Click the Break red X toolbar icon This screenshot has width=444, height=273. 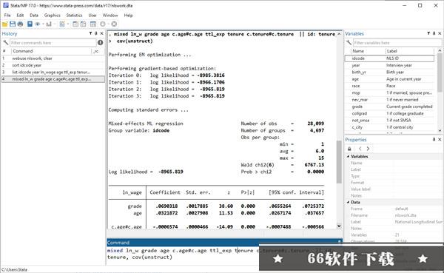tap(114, 24)
